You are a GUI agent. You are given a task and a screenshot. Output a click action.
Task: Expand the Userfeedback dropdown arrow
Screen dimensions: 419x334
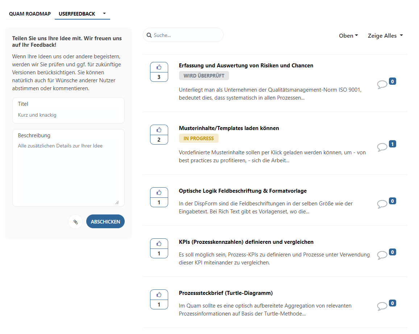[104, 13]
